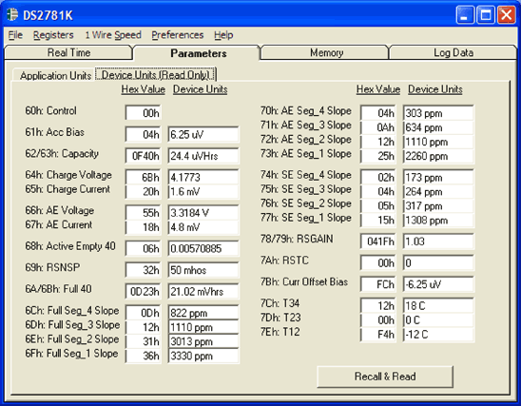Click the AE Seg_4 Slope 303 ppm field
The height and width of the screenshot is (406, 521).
pos(438,113)
